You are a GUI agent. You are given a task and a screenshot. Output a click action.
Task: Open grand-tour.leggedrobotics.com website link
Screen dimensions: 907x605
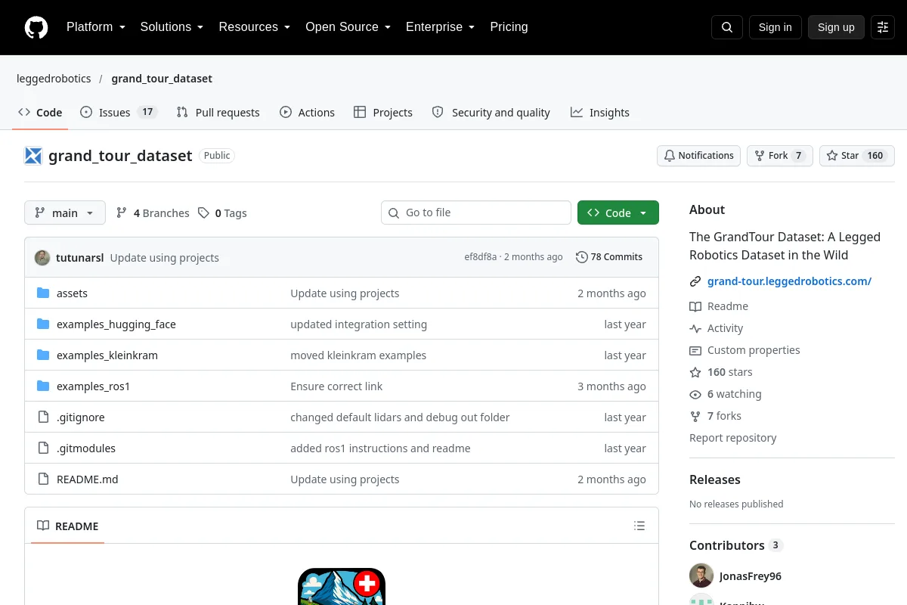[x=789, y=281]
